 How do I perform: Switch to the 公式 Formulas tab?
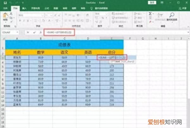click(x=47, y=8)
